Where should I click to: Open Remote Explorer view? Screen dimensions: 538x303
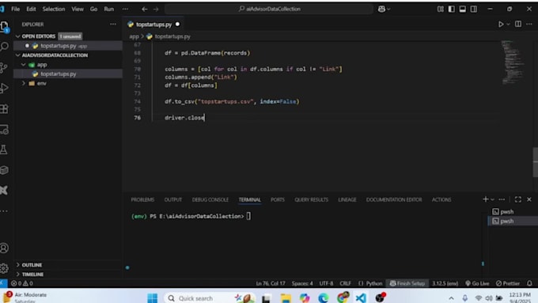(x=4, y=130)
